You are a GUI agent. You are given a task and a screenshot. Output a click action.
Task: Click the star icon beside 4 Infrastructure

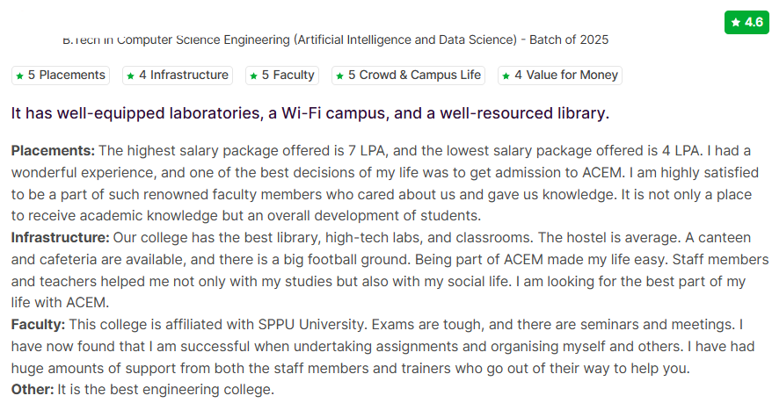[130, 76]
